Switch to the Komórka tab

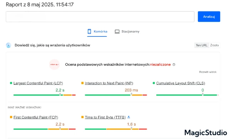coord(97,32)
